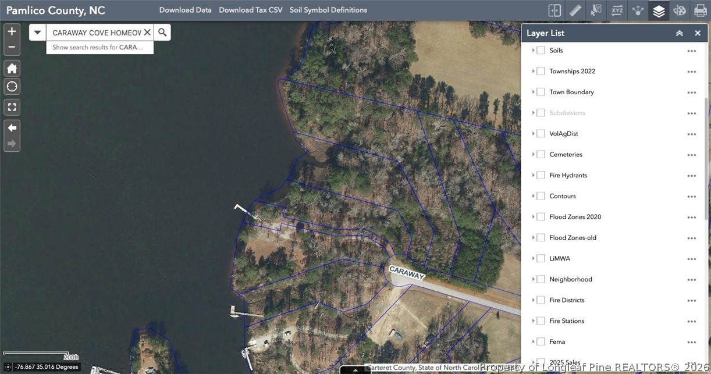The height and width of the screenshot is (374, 711).
Task: Open the ruler Measurement tool
Action: pyautogui.click(x=575, y=10)
